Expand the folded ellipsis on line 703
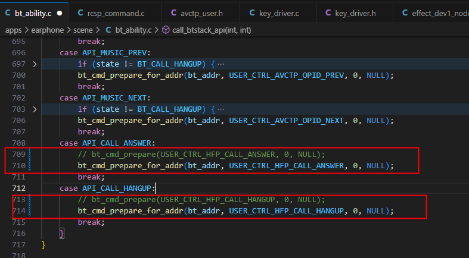 [220, 109]
